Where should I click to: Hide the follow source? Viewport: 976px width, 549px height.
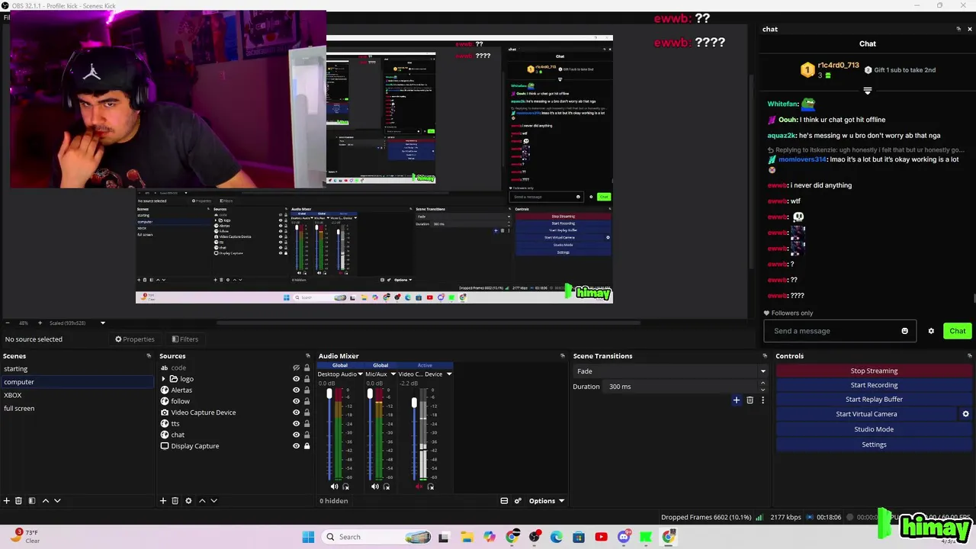297,401
